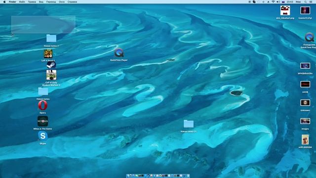Image resolution: width=316 pixels, height=178 pixels.
Task: Open the Notification Center icon
Action: [x=311, y=2]
